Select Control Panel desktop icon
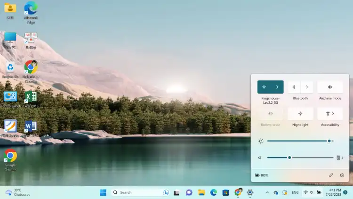The height and width of the screenshot is (199, 353). coord(10,99)
